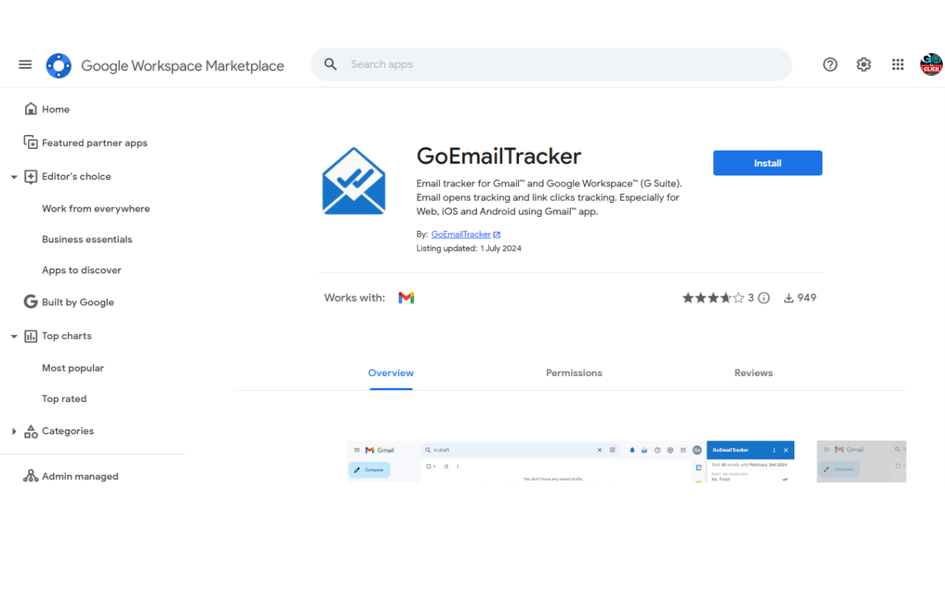The height and width of the screenshot is (590, 945).
Task: Click the Gmail icon under Works with
Action: point(406,297)
